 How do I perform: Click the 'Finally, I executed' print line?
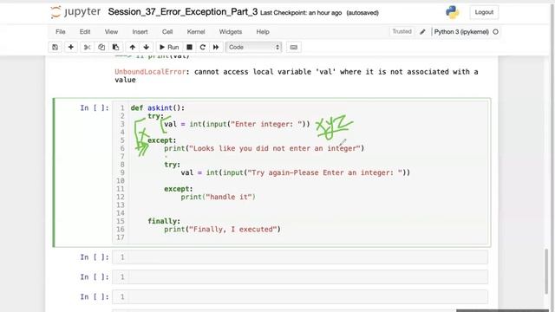point(222,229)
